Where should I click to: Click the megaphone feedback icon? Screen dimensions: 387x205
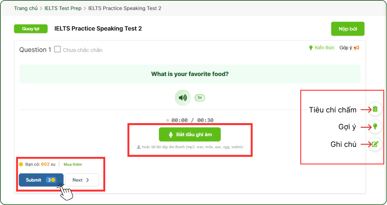coord(356,48)
